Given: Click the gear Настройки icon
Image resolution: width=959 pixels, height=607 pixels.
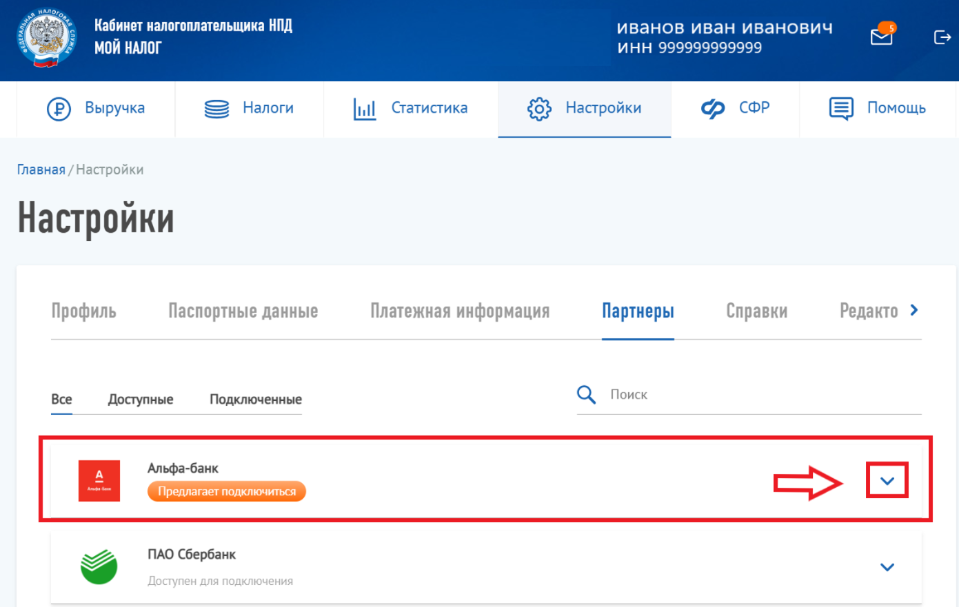Looking at the screenshot, I should pos(539,109).
